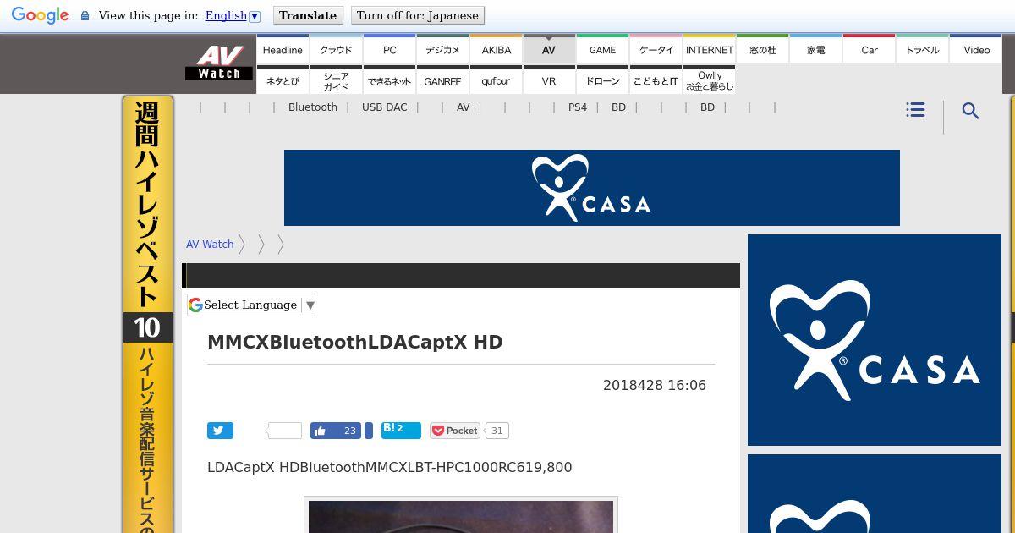This screenshot has height=533, width=1015.
Task: Open the INTERNET tab
Action: point(710,49)
